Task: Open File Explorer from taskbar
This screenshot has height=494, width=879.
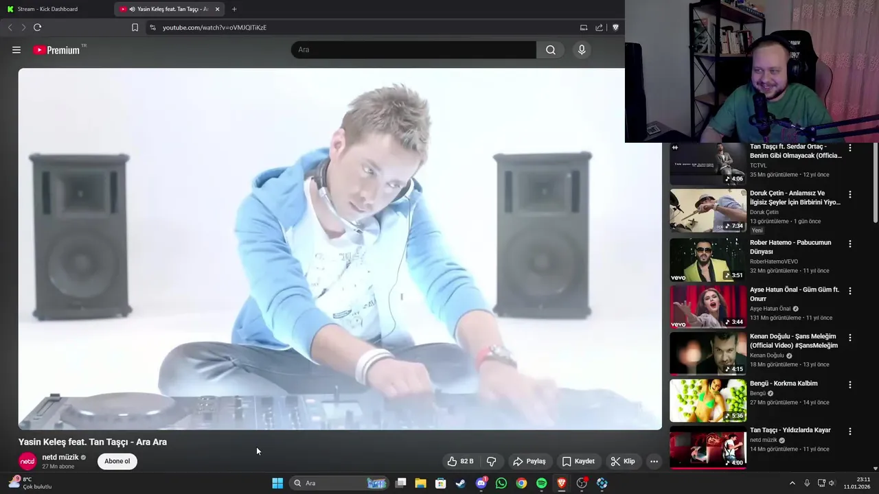Action: 420,483
